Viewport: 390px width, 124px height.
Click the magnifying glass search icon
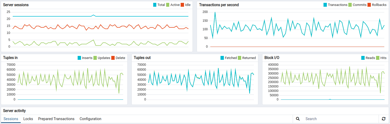(x=298, y=119)
